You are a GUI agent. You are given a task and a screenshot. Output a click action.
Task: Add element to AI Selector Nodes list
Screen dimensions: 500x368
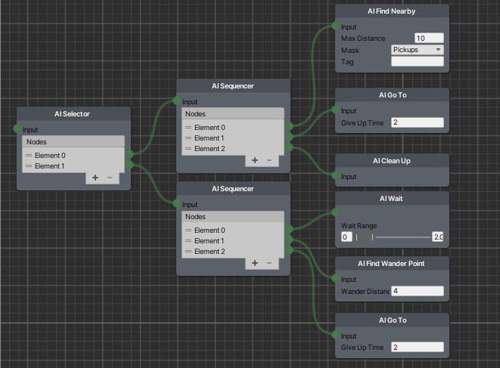click(95, 178)
